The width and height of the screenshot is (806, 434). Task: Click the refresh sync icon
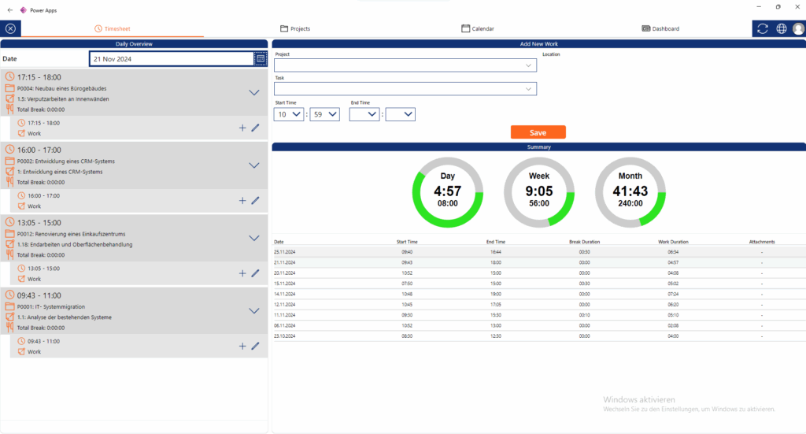click(762, 28)
